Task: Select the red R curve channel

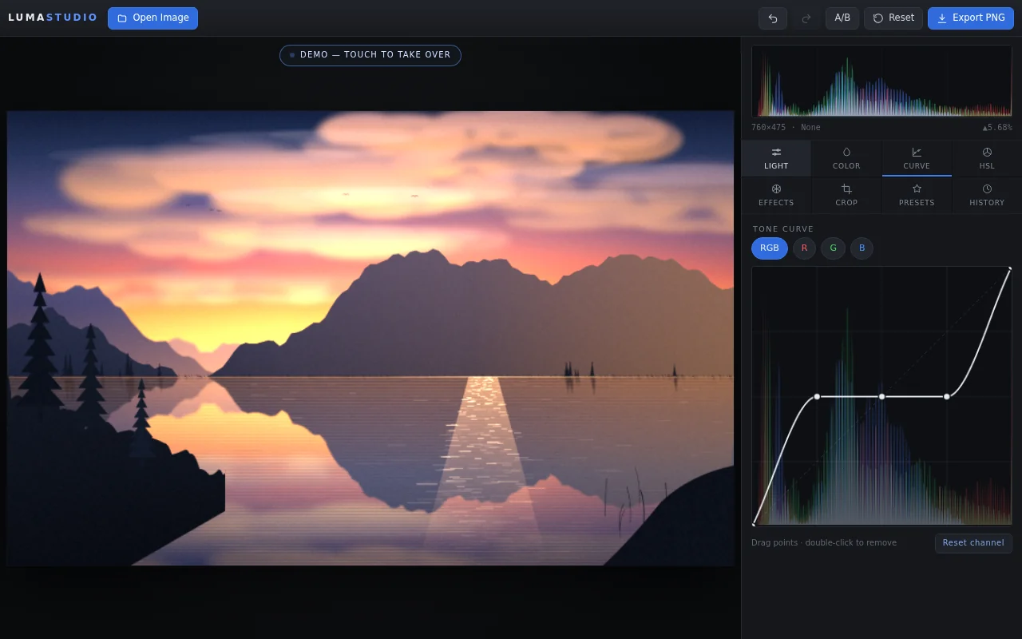Action: pyautogui.click(x=804, y=248)
